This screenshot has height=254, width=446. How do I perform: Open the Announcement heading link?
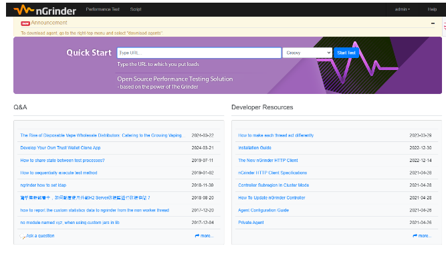[49, 23]
